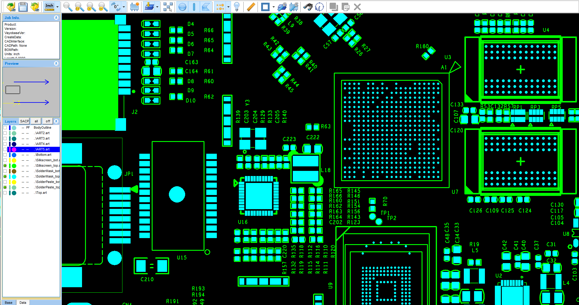Click the origin crosshair target icon

pos(319,7)
